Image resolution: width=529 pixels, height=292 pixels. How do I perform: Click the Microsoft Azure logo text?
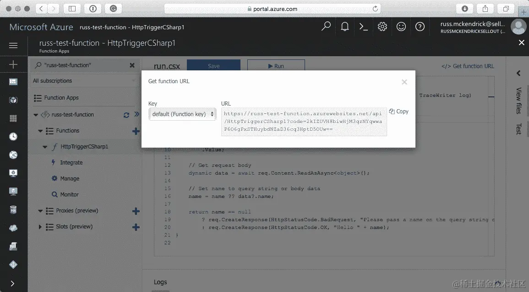click(41, 27)
